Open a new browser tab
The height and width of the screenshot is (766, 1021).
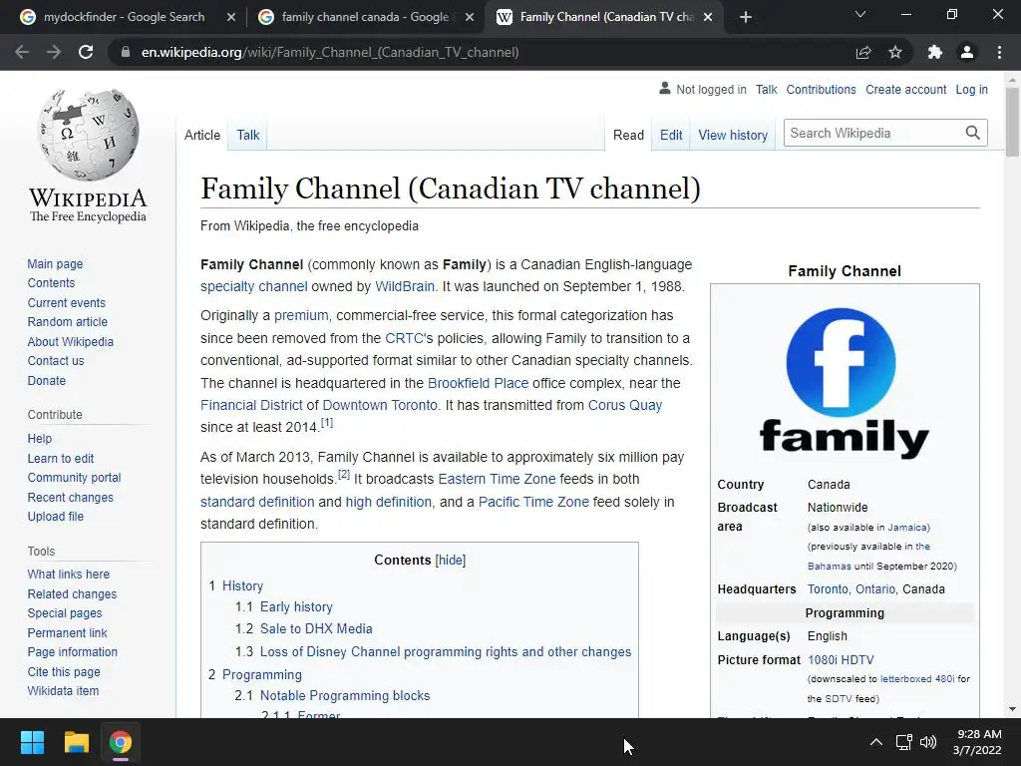coord(746,17)
